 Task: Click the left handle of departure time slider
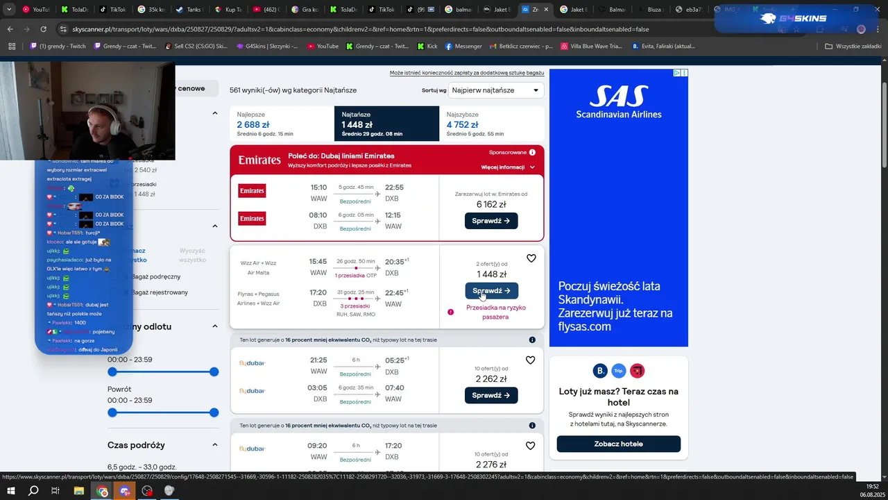tap(112, 372)
